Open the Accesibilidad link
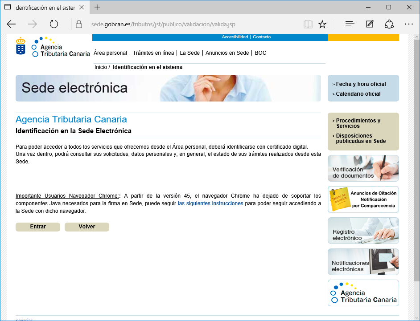Screen dimensions: 420x321 point(235,37)
